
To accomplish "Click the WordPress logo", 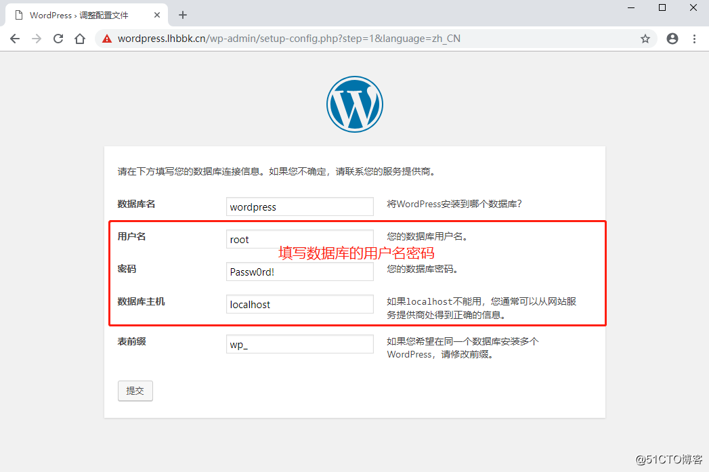I will (355, 104).
